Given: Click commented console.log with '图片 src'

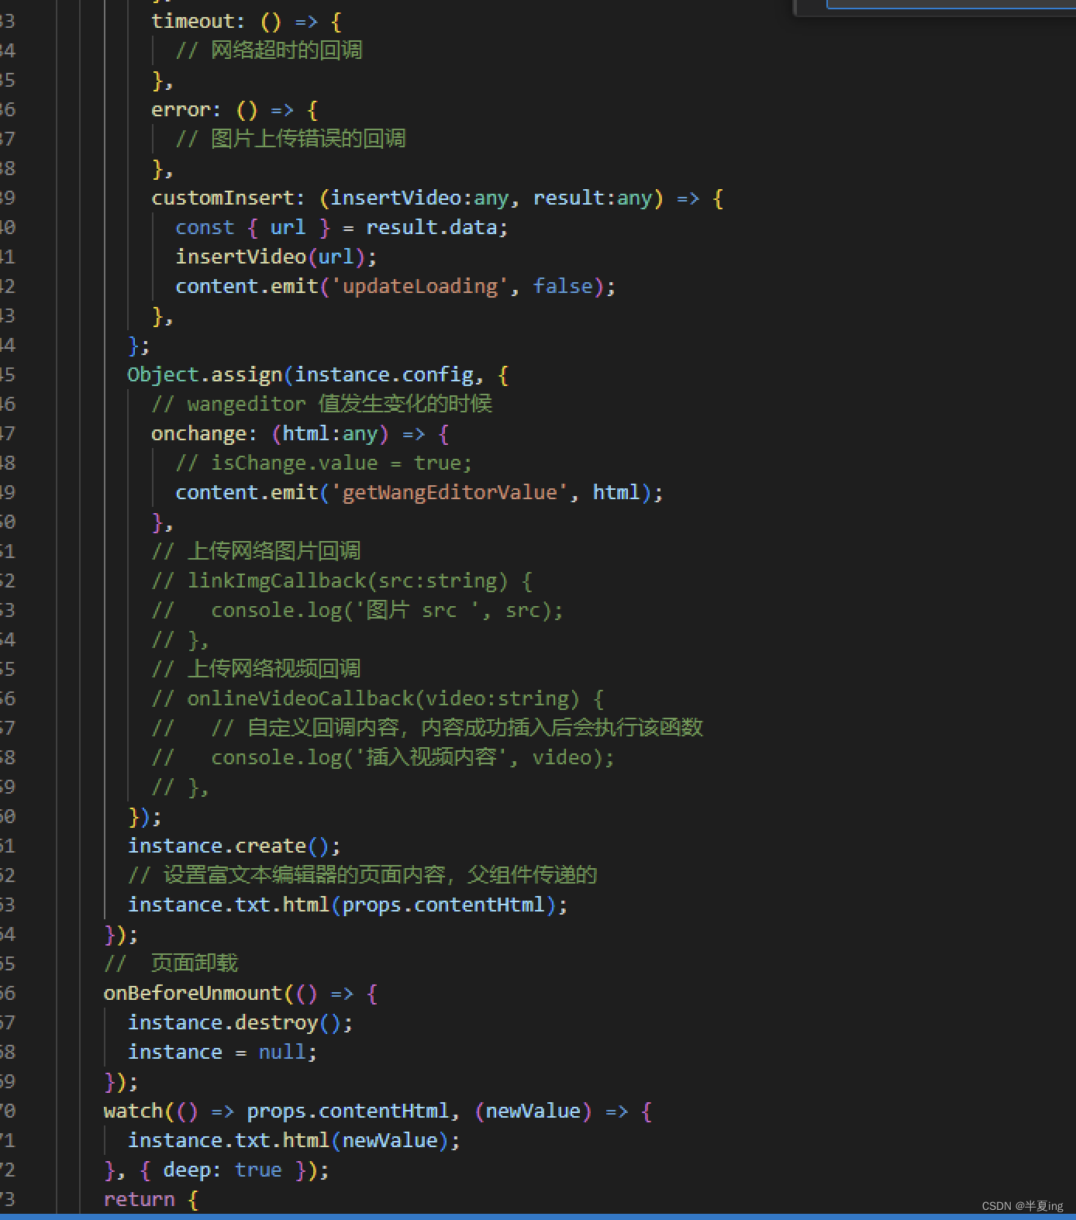Looking at the screenshot, I should coord(387,610).
